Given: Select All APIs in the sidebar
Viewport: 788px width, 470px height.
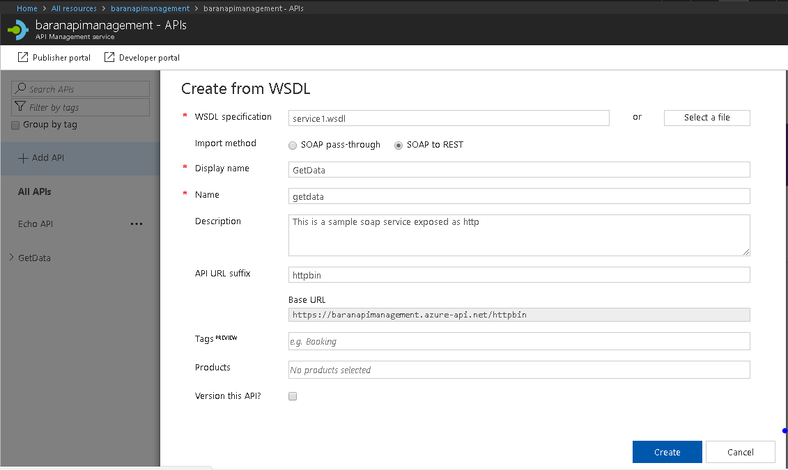Looking at the screenshot, I should (35, 191).
